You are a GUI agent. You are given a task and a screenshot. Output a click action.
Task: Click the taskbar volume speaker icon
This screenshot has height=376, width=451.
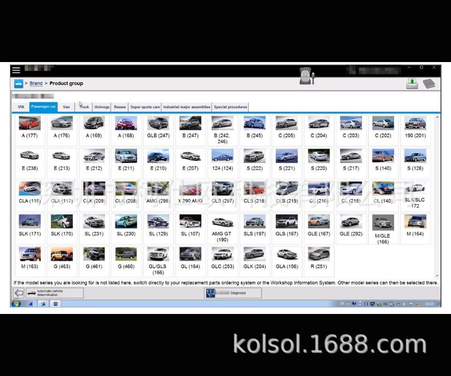pyautogui.click(x=404, y=304)
